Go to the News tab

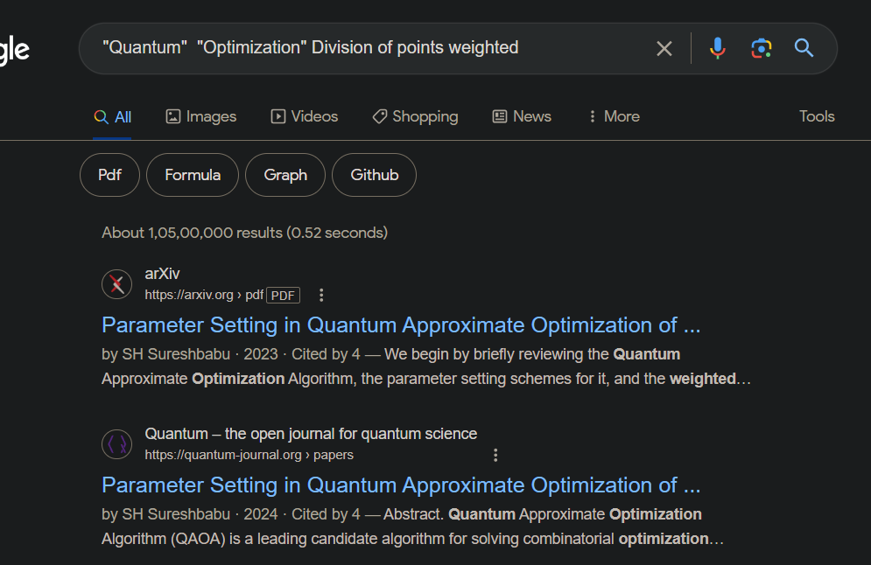pos(522,116)
